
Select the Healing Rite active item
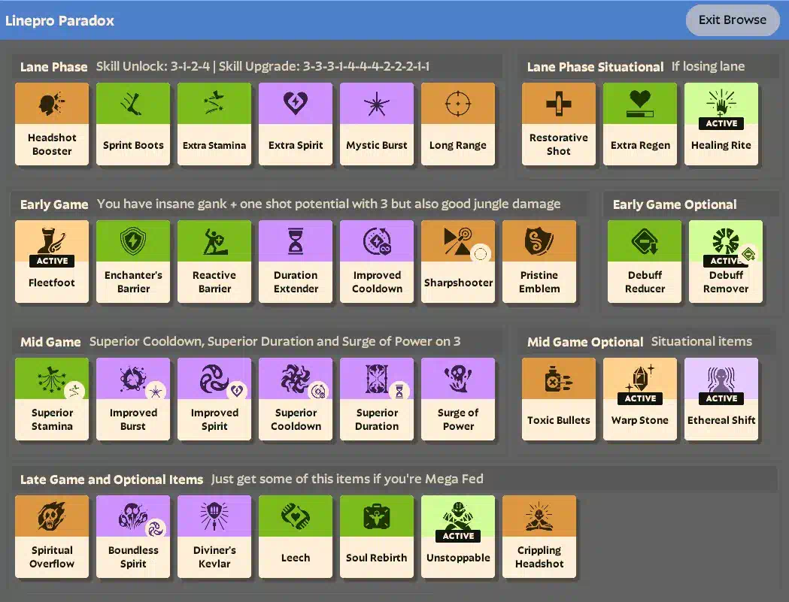[x=721, y=124]
